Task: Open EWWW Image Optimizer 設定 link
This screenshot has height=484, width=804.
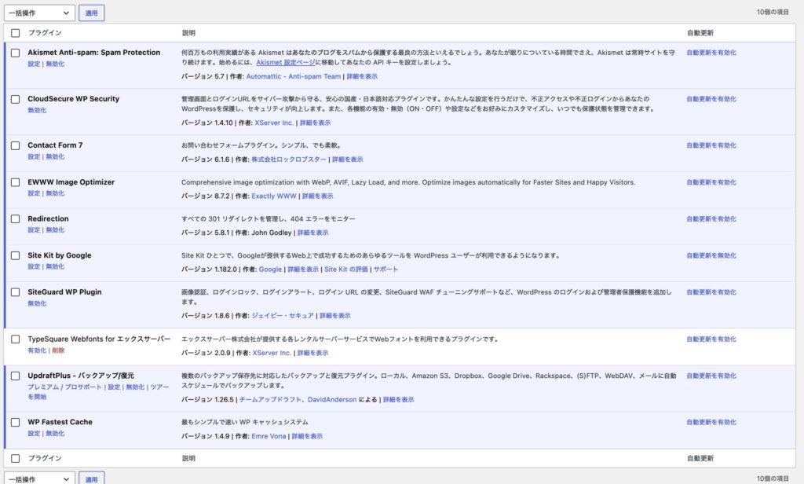Action: coord(34,193)
